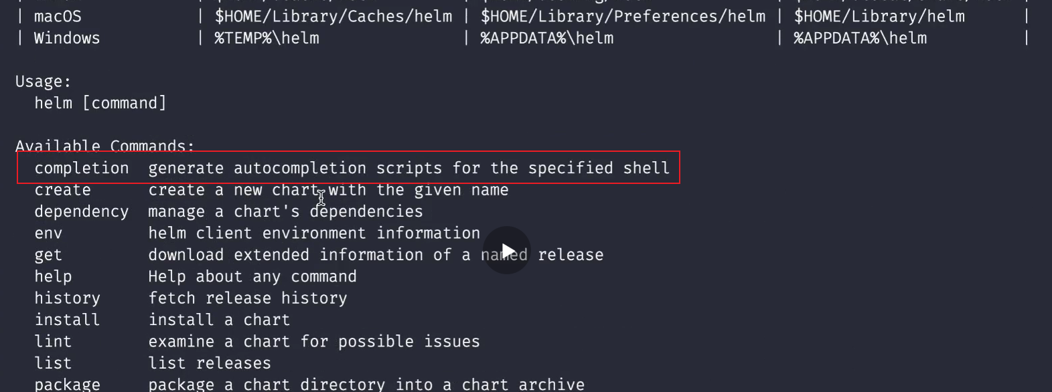The height and width of the screenshot is (392, 1052).
Task: Click the 'help' command name
Action: click(53, 276)
